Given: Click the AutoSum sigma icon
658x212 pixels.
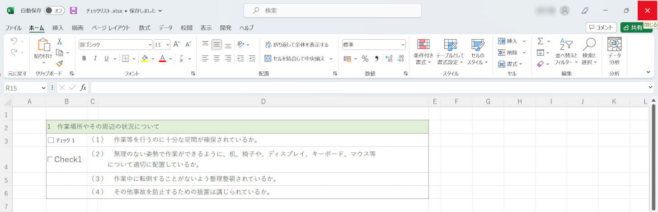Looking at the screenshot, I should point(540,41).
